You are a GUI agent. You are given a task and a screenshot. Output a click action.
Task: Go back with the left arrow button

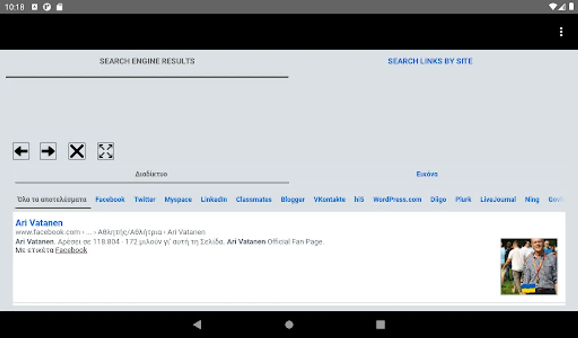click(x=21, y=151)
